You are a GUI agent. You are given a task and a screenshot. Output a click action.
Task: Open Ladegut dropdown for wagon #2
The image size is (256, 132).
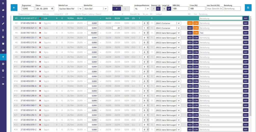[x=178, y=23]
